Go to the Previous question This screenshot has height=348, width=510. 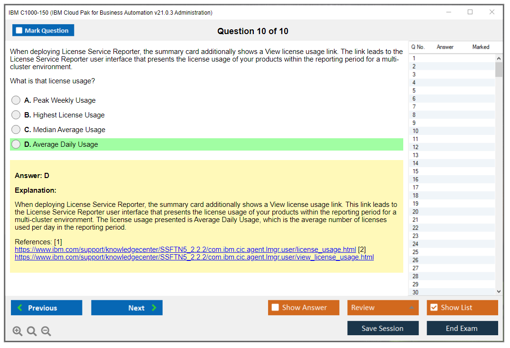[x=46, y=308]
